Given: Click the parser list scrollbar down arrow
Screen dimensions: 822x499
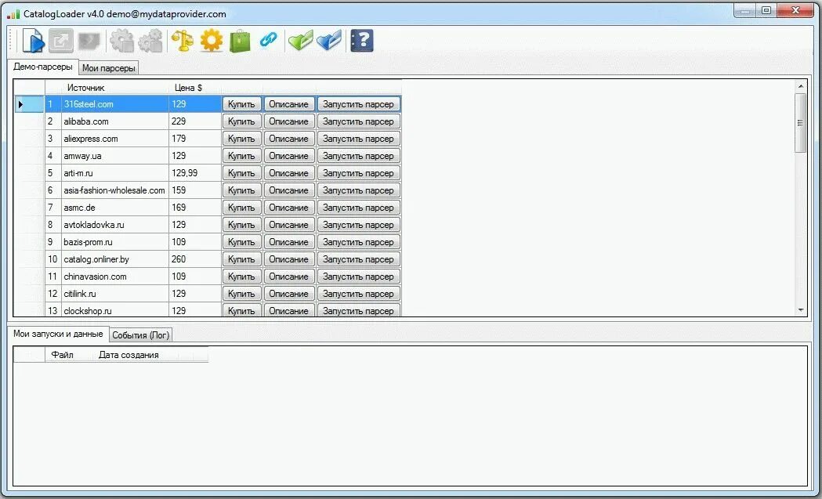Looking at the screenshot, I should (801, 310).
